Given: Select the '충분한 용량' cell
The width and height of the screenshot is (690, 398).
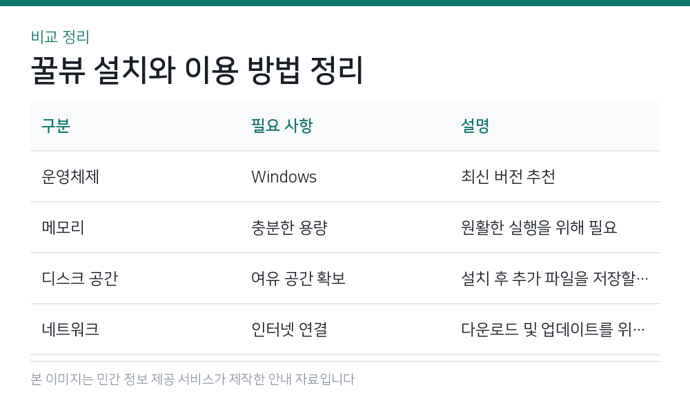Looking at the screenshot, I should pyautogui.click(x=289, y=227).
